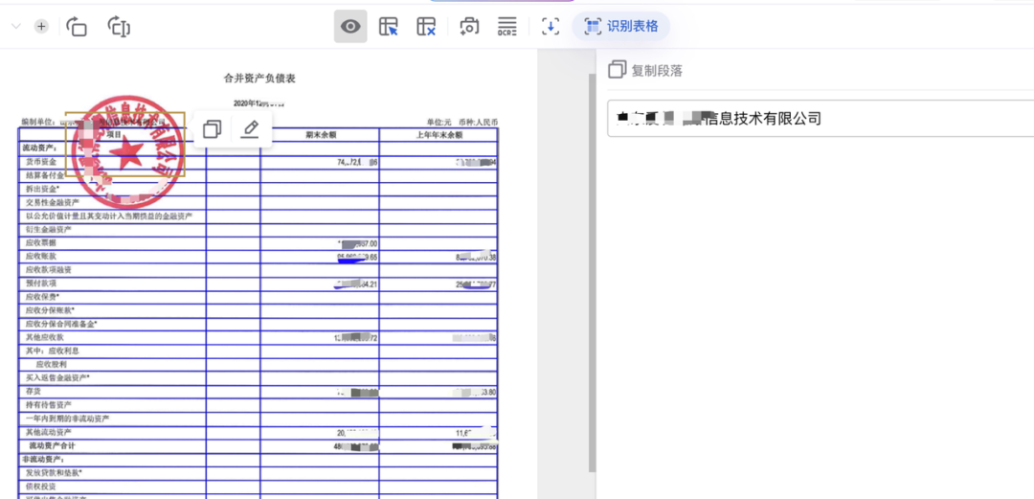1034x499 pixels.
Task: Select the table selection cursor tool
Action: coord(389,27)
